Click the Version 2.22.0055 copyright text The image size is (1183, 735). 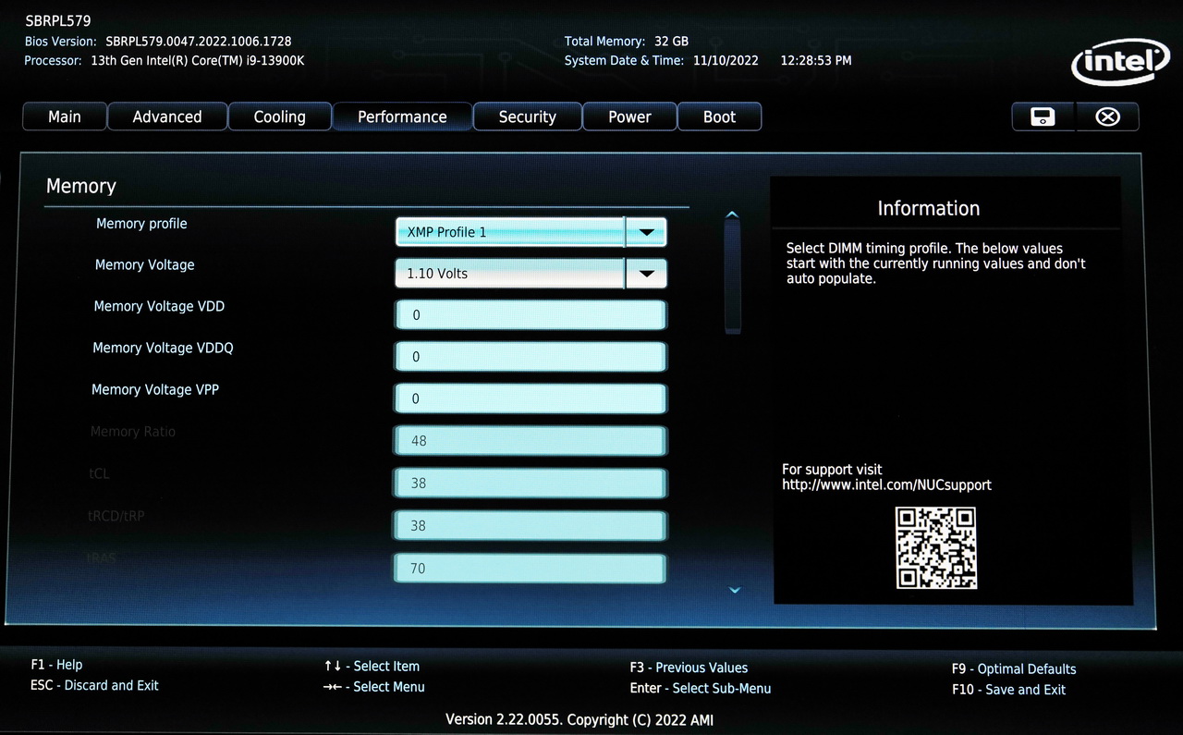[579, 719]
